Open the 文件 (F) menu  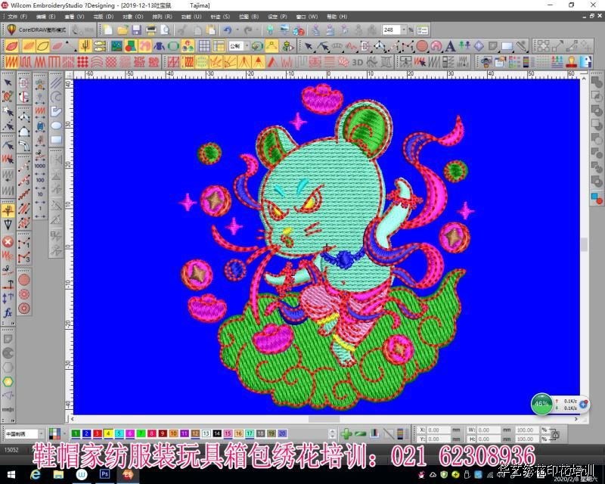(x=17, y=16)
